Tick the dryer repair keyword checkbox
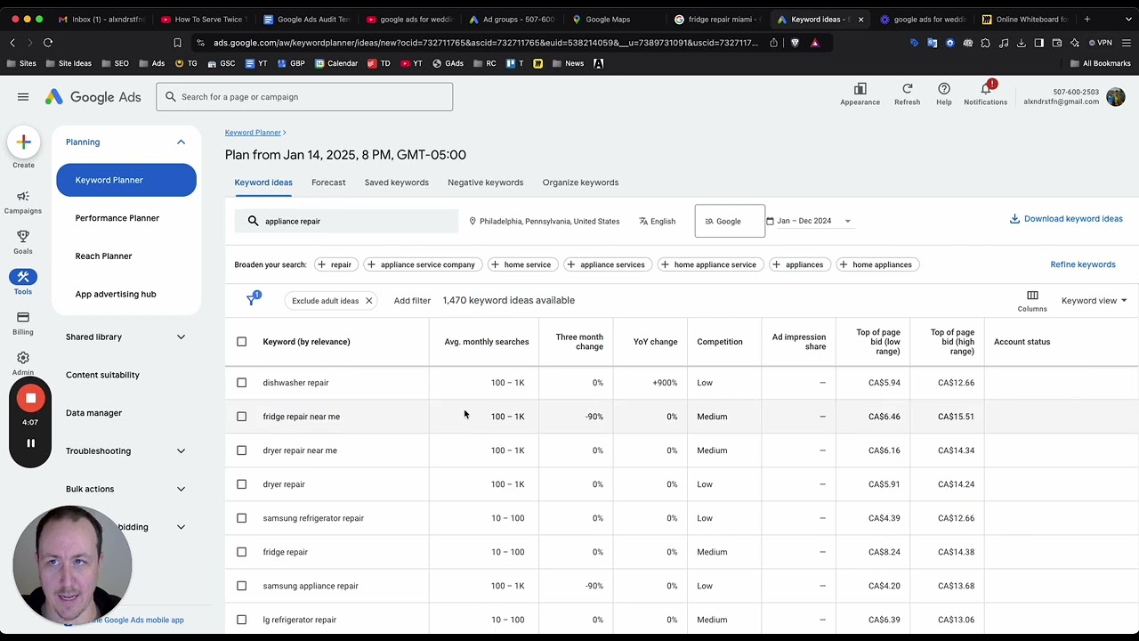Screen dimensions: 1139x641 pos(241,484)
